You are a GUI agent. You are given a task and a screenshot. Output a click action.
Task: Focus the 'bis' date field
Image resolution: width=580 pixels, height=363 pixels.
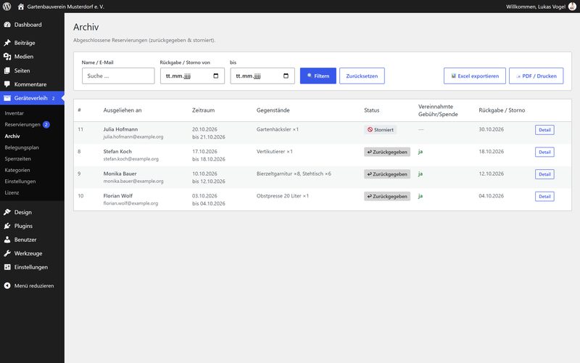[x=262, y=76]
